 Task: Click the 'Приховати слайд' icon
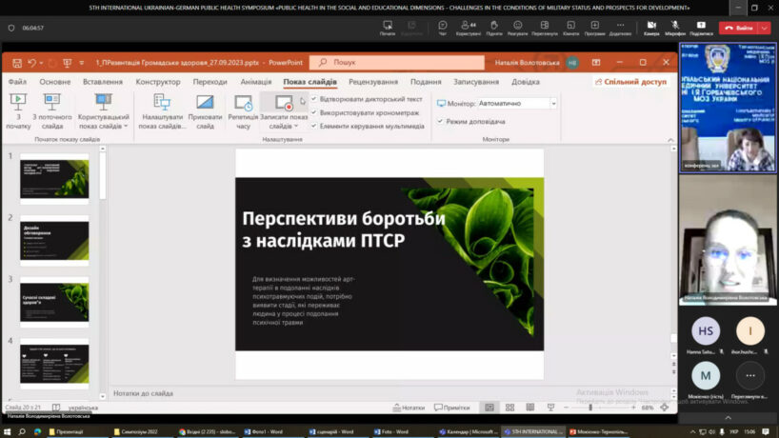point(205,103)
